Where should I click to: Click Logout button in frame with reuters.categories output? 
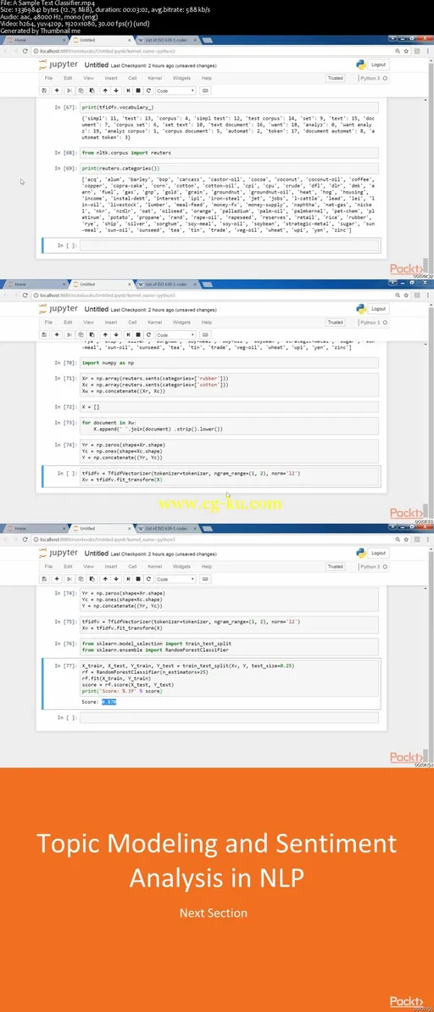click(x=379, y=65)
